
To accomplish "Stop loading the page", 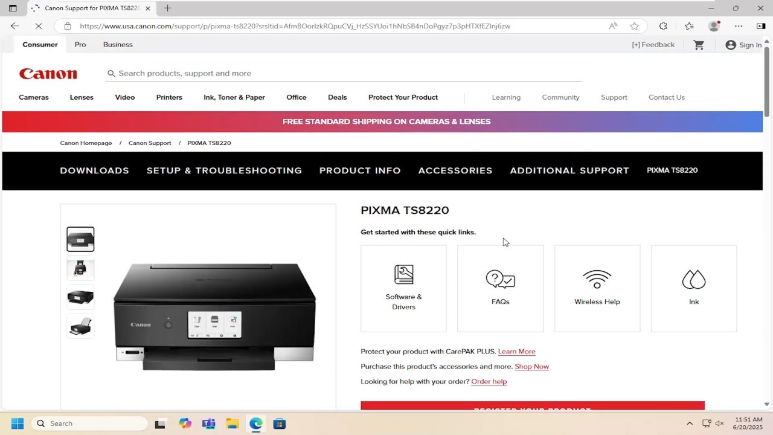I will pyautogui.click(x=39, y=26).
